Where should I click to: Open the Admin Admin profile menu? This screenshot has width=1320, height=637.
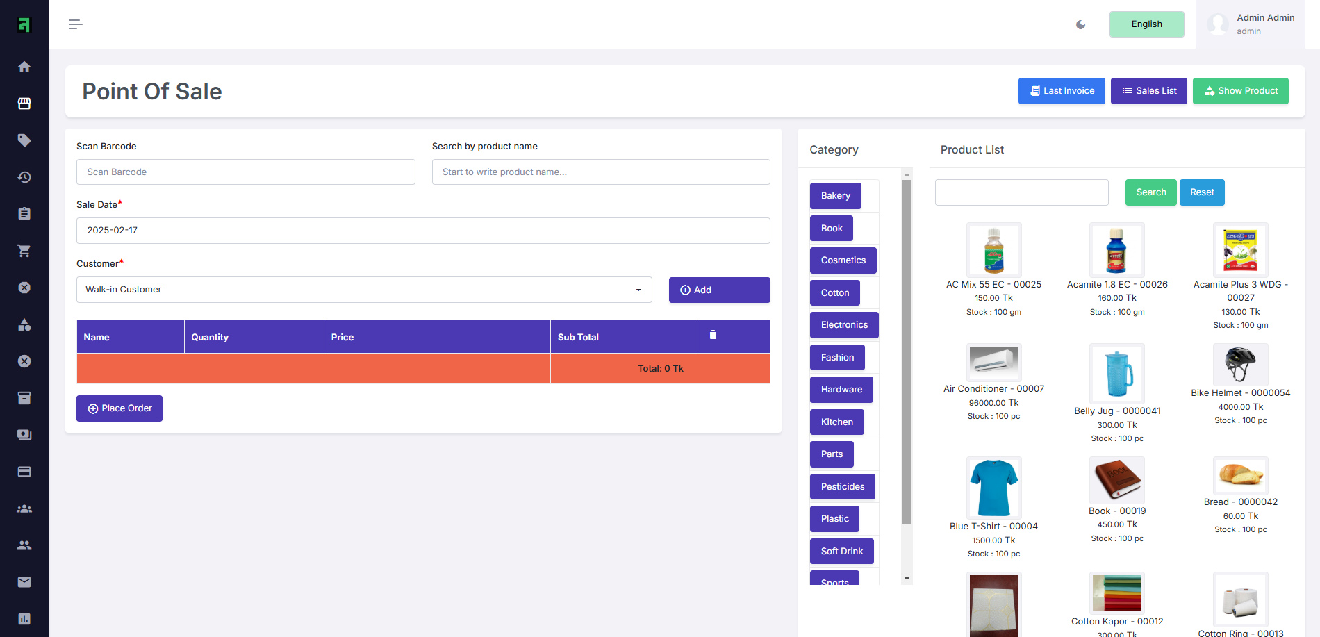click(1251, 24)
